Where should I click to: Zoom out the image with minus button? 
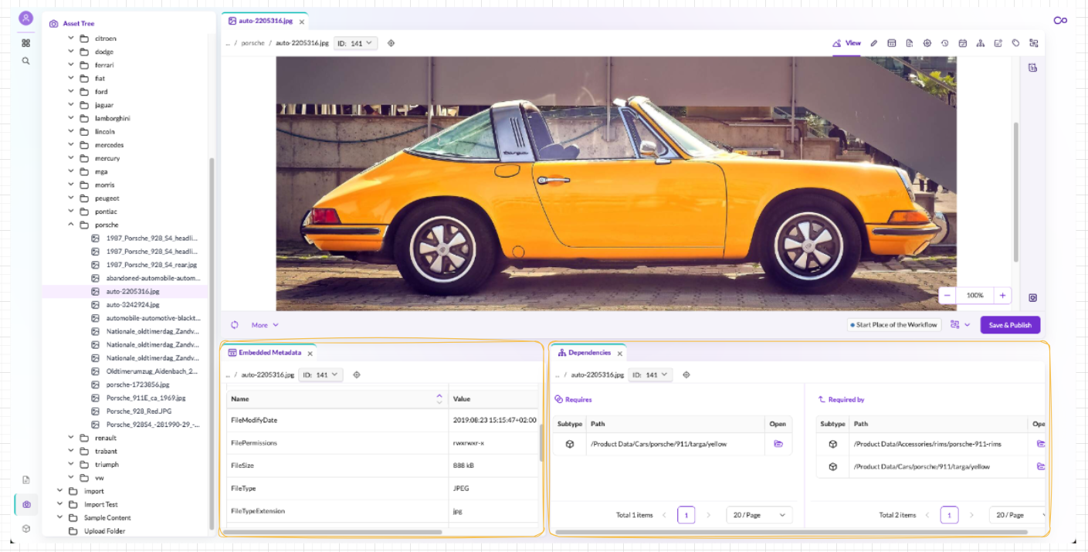click(947, 295)
